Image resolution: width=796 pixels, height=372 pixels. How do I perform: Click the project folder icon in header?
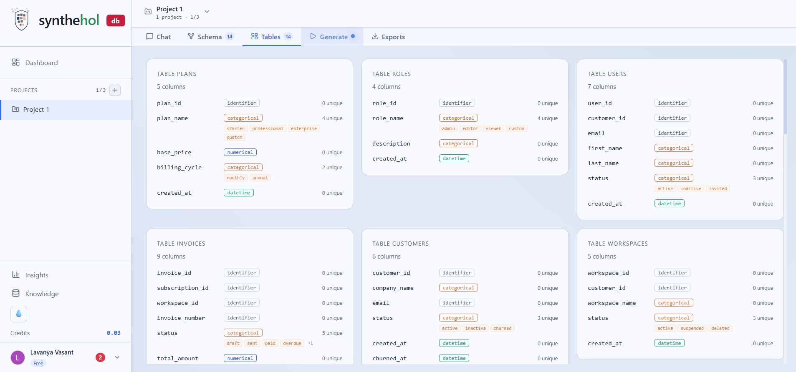point(148,12)
